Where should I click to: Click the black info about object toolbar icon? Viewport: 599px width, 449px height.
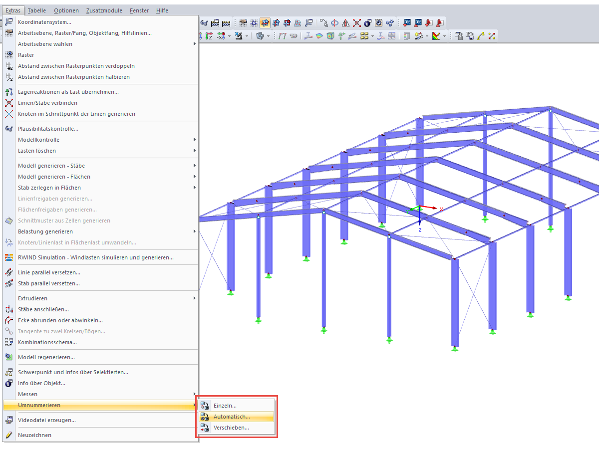368,23
